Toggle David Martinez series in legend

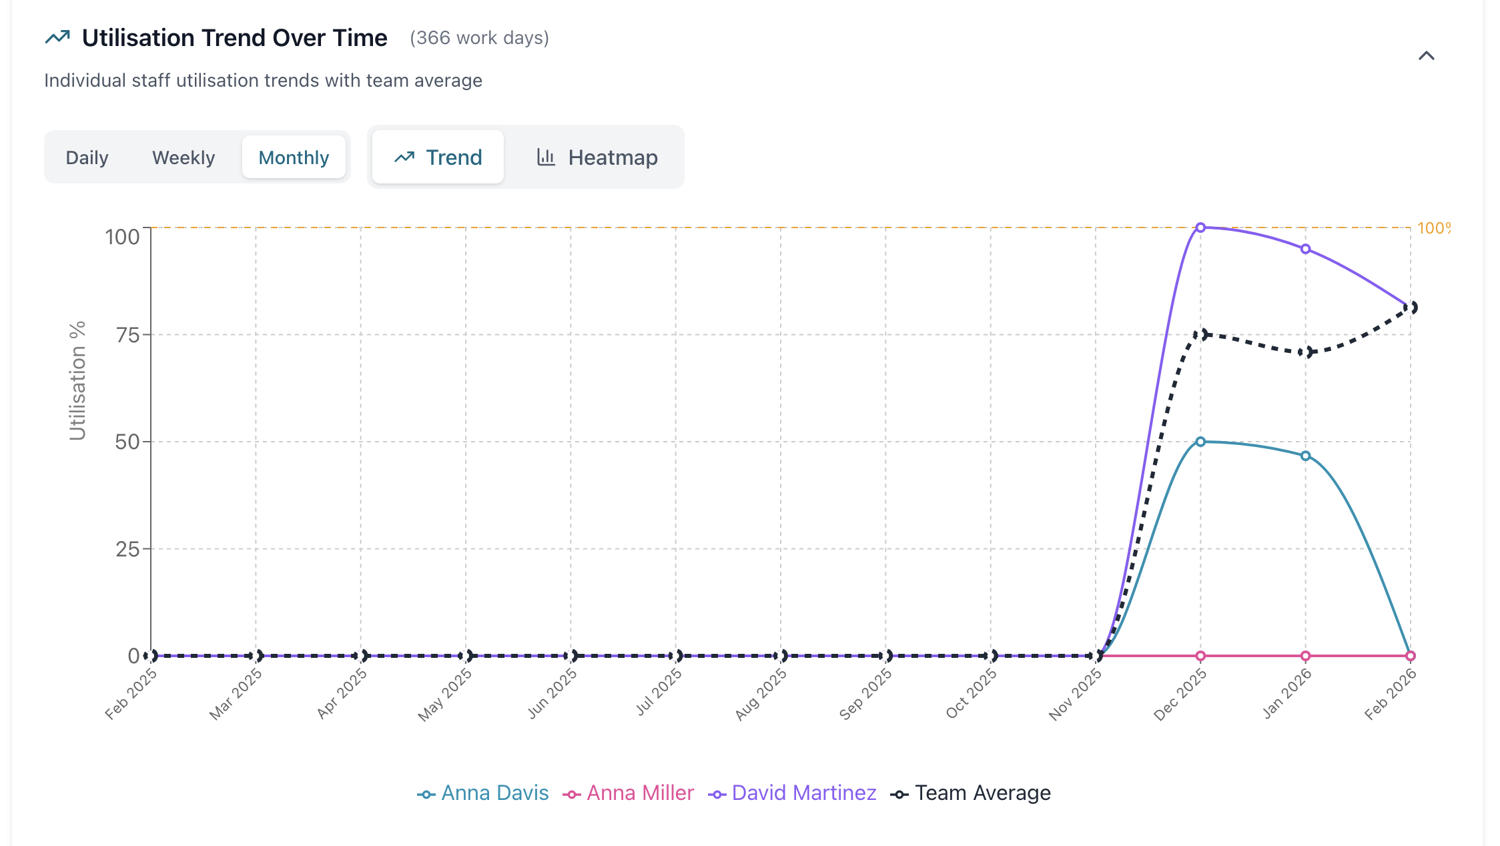(x=803, y=793)
